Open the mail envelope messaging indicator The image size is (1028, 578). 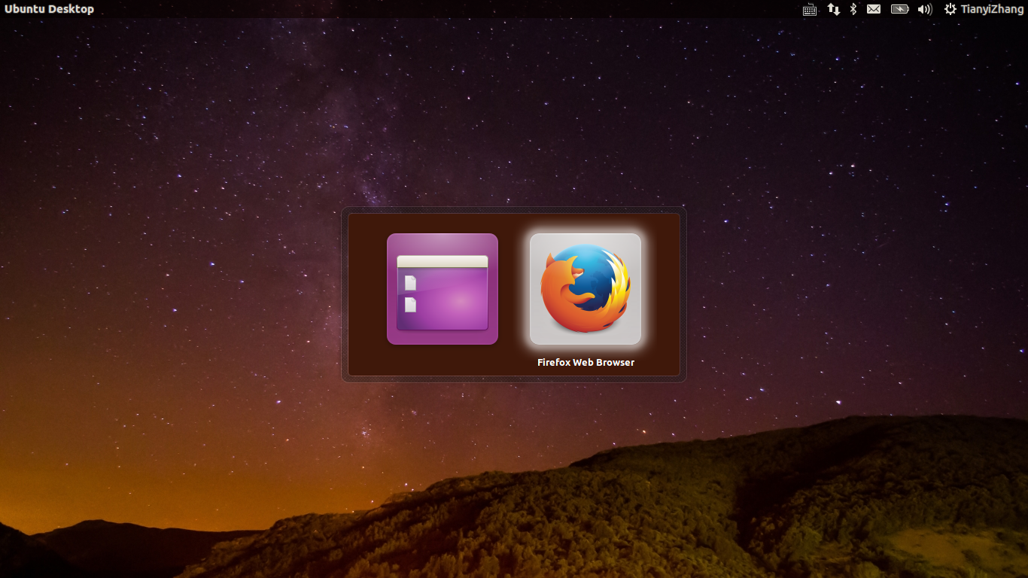tap(874, 9)
